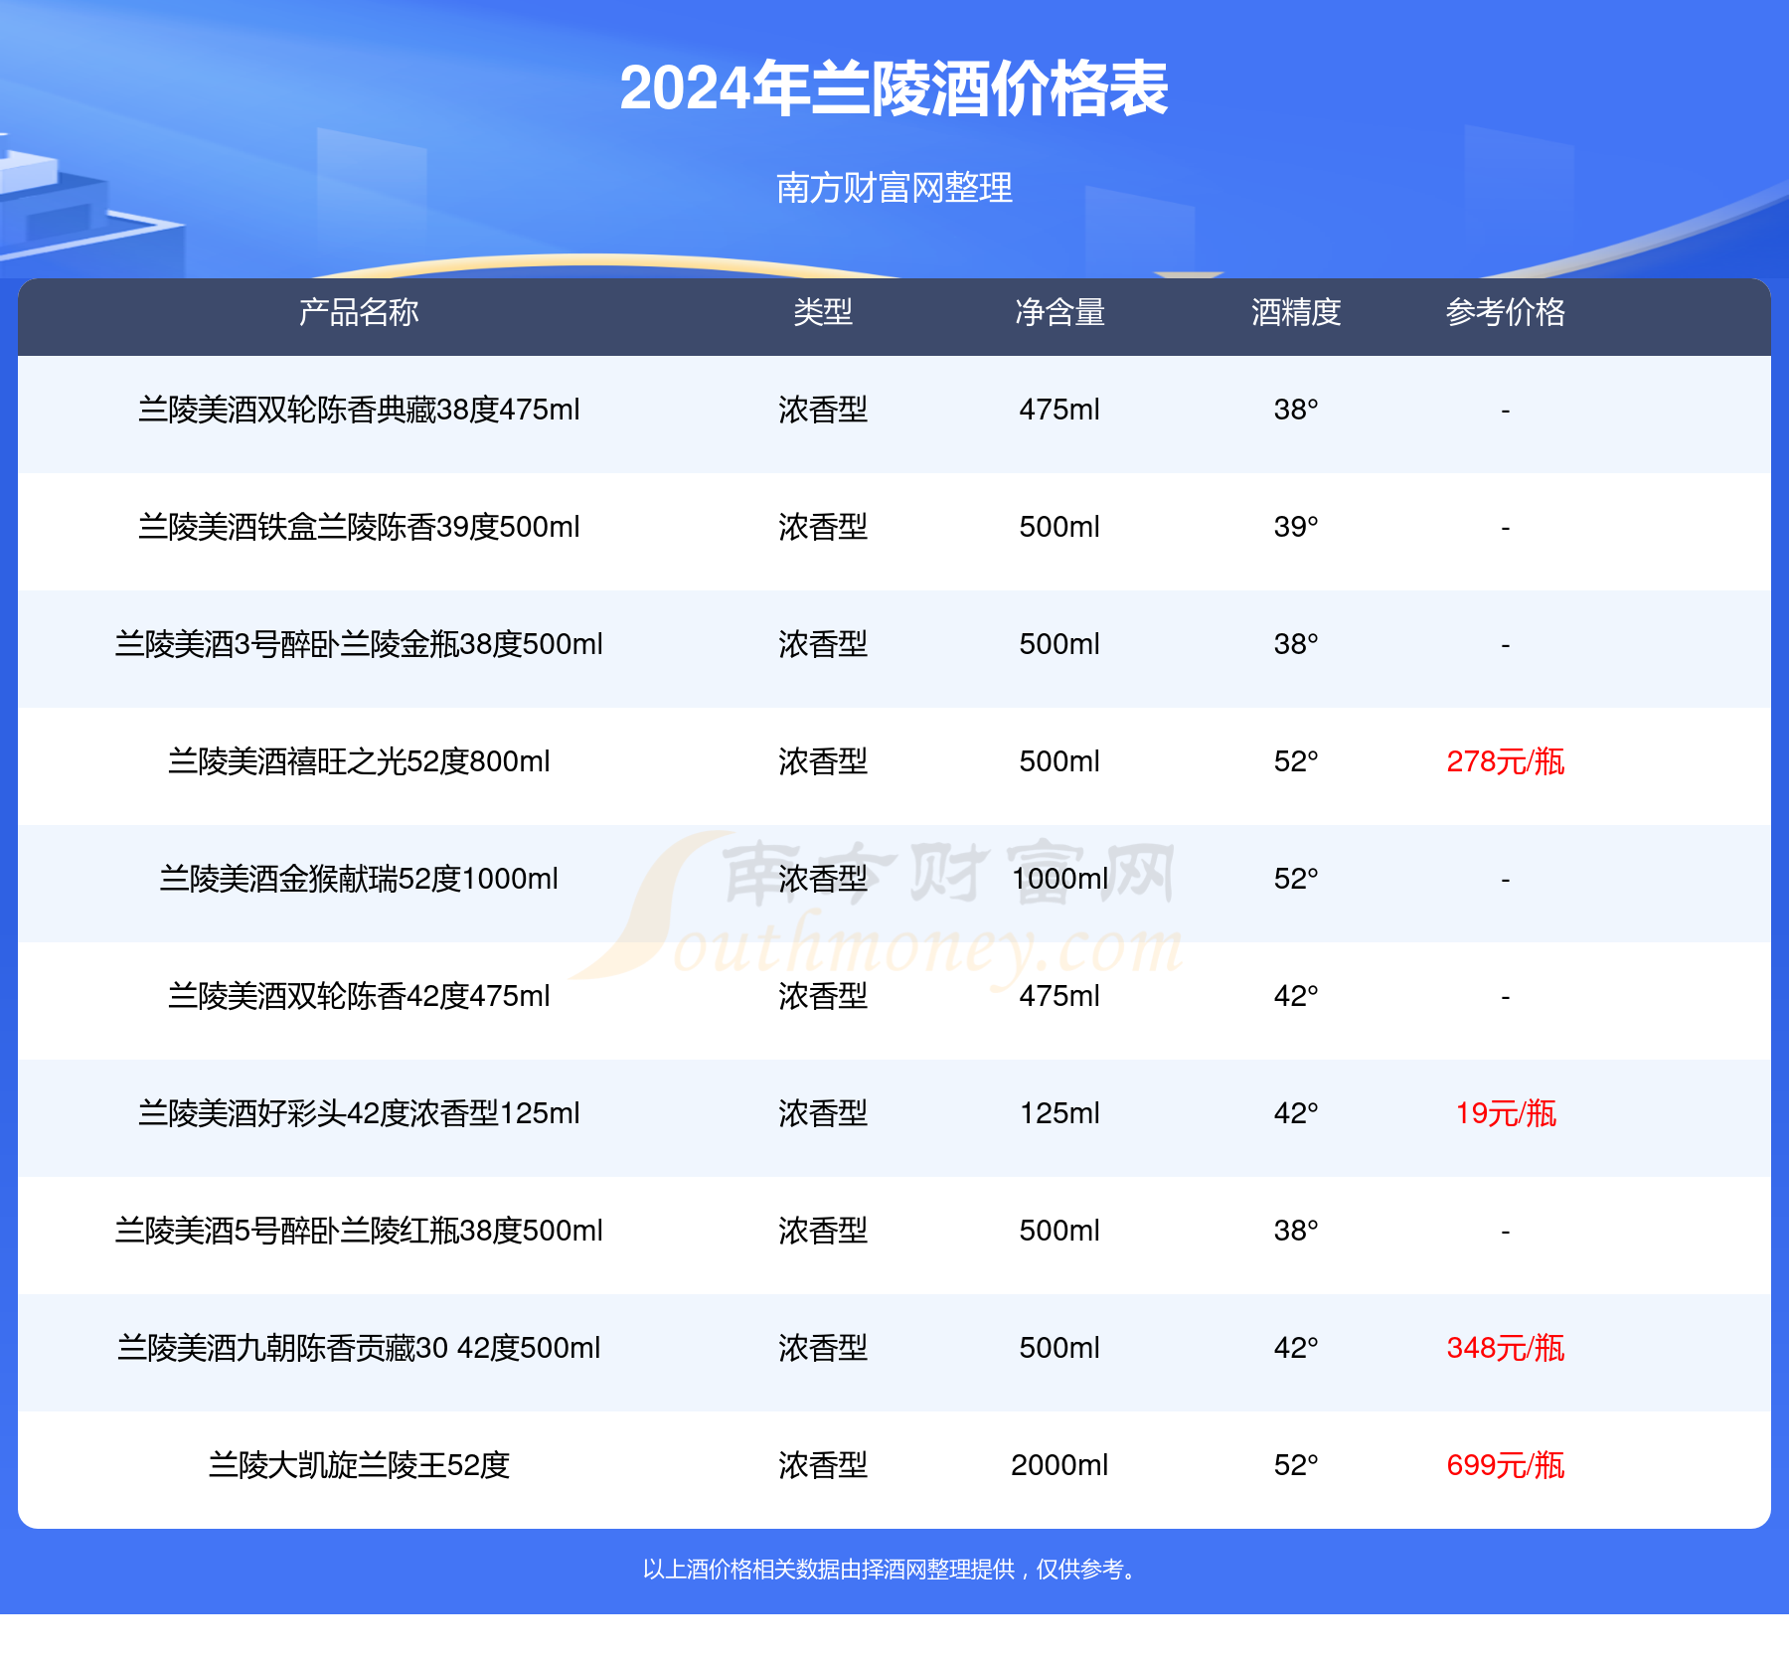
Task: Click the 类型 column header
Action: pyautogui.click(x=823, y=312)
